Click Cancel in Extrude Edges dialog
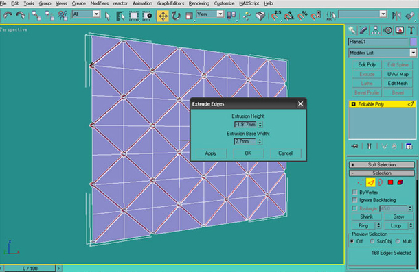Image resolution: width=419 pixels, height=272 pixels. pos(285,153)
